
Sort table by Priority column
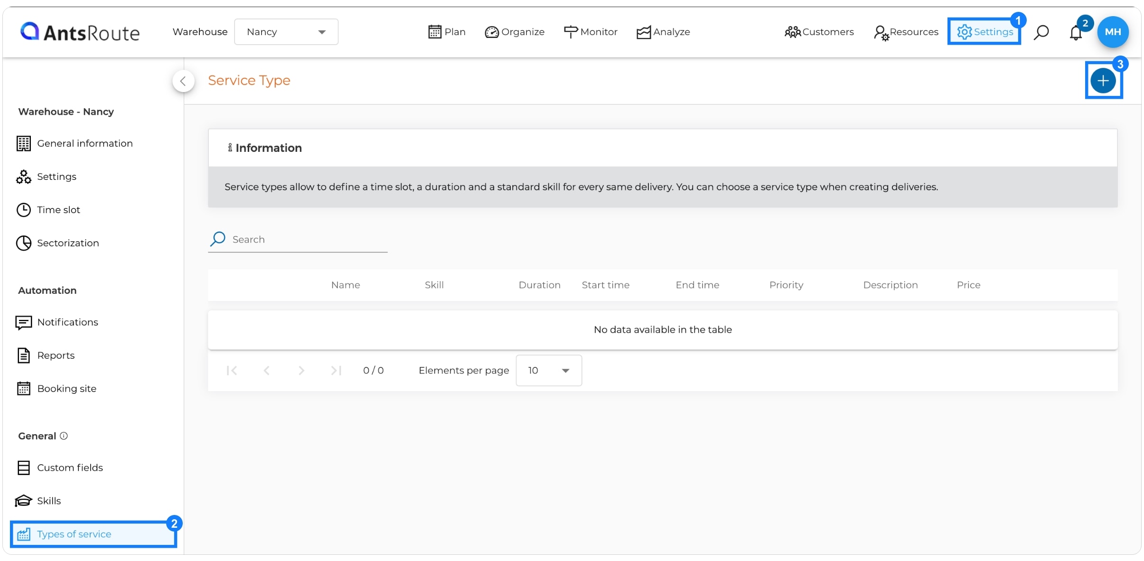point(786,285)
